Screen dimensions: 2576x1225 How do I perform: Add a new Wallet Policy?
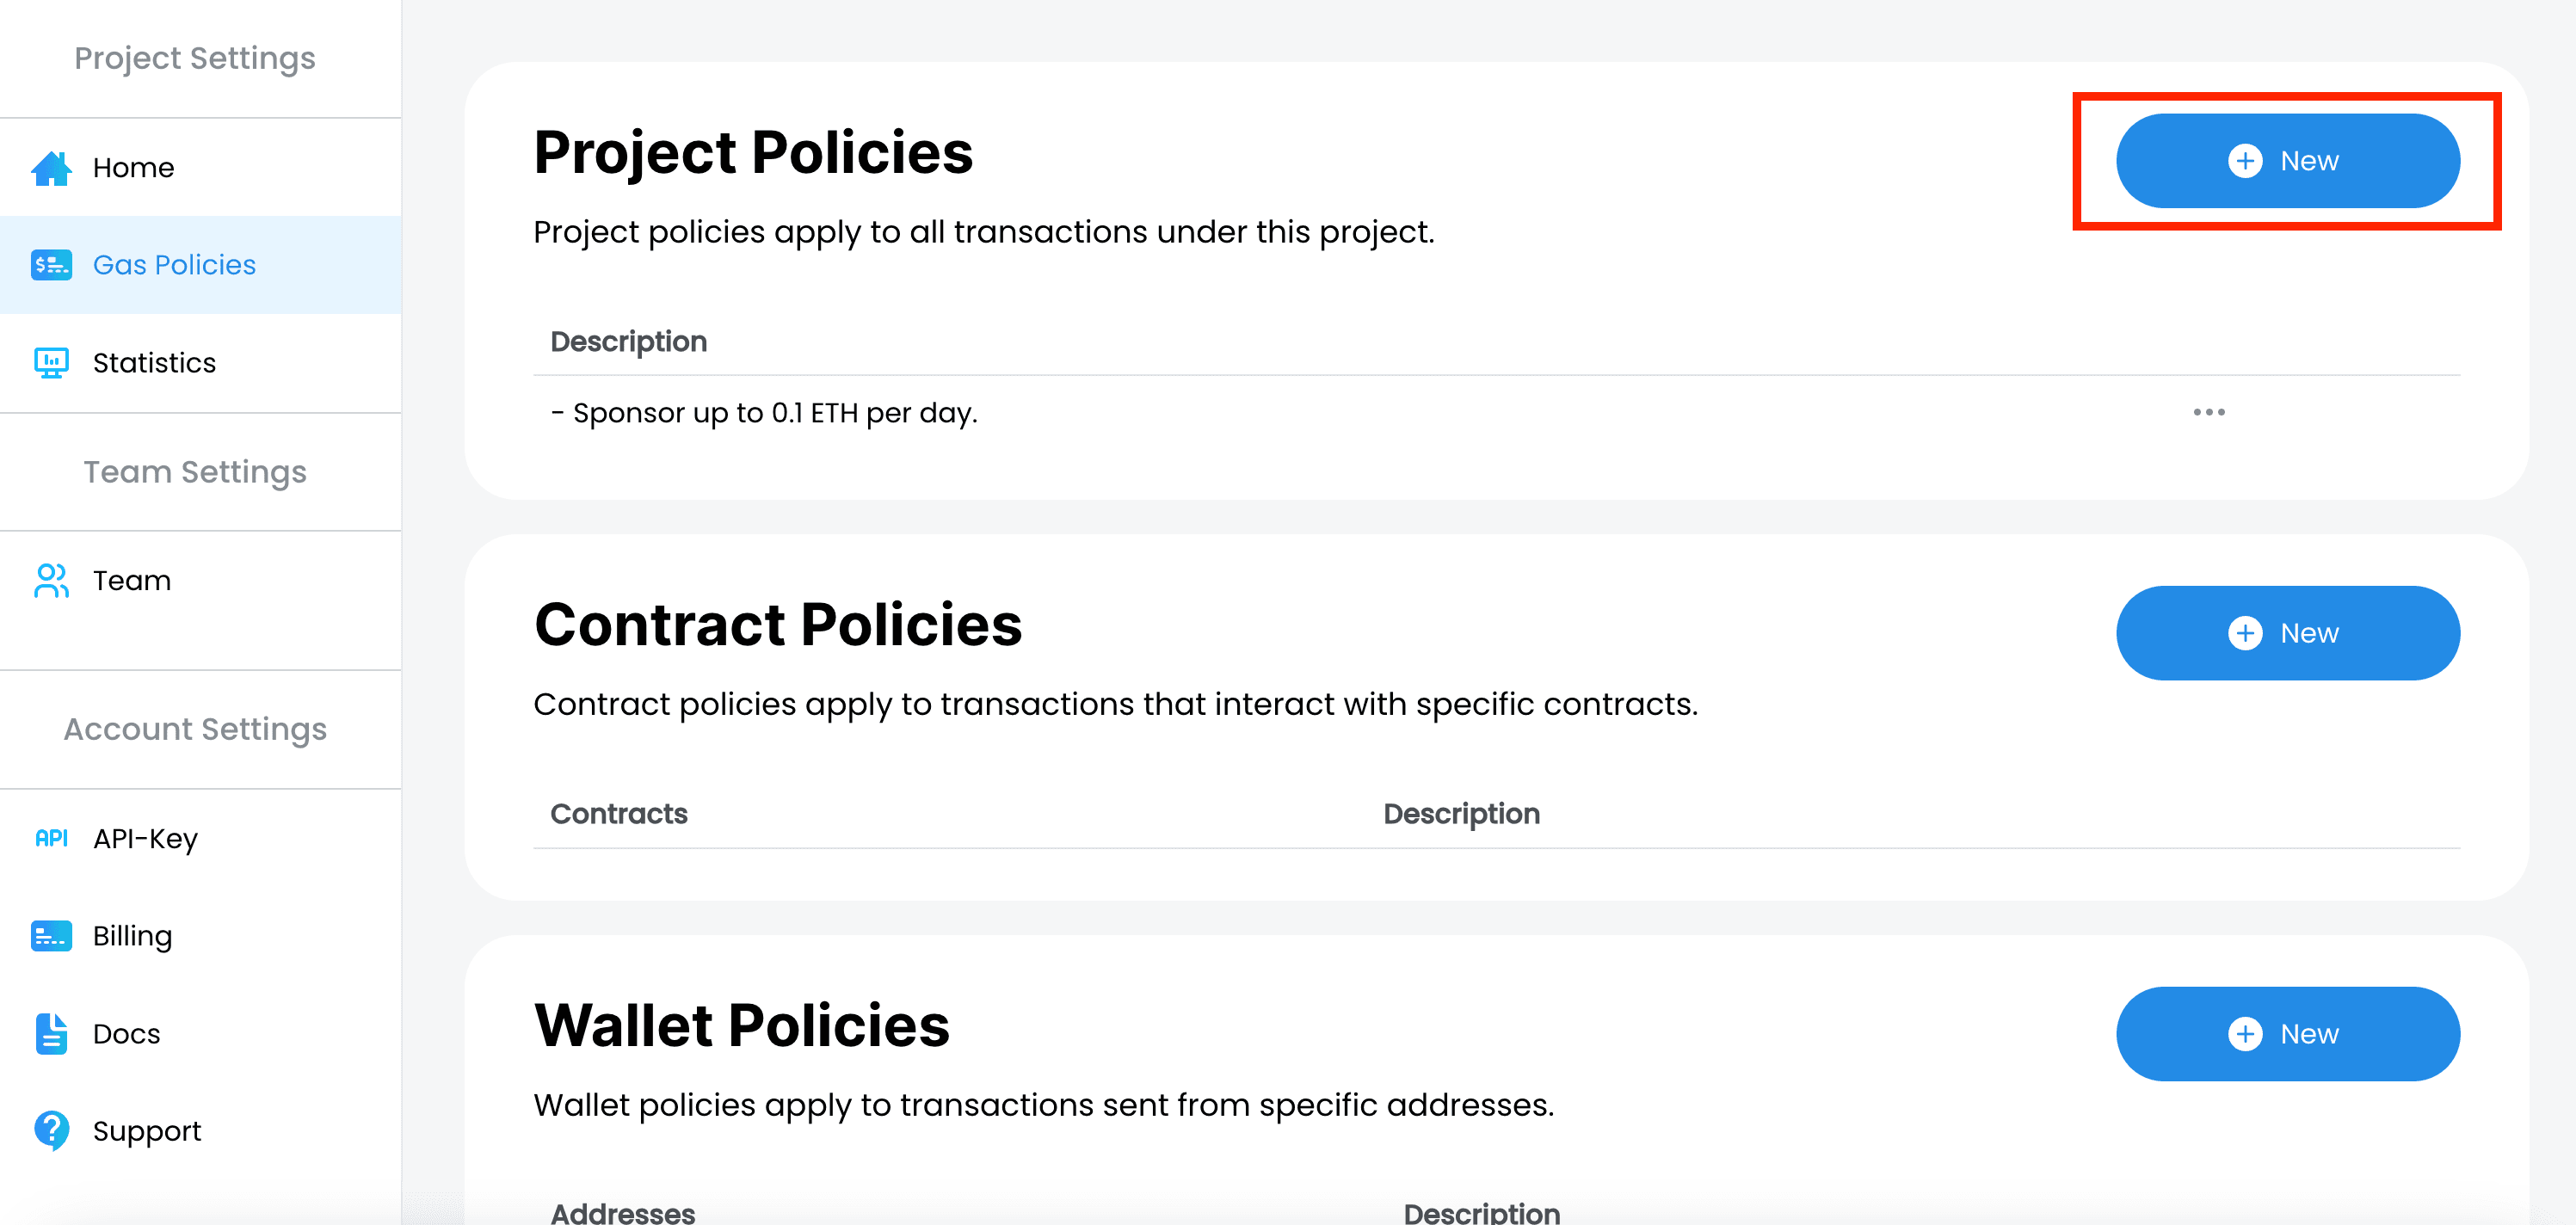point(2288,1034)
